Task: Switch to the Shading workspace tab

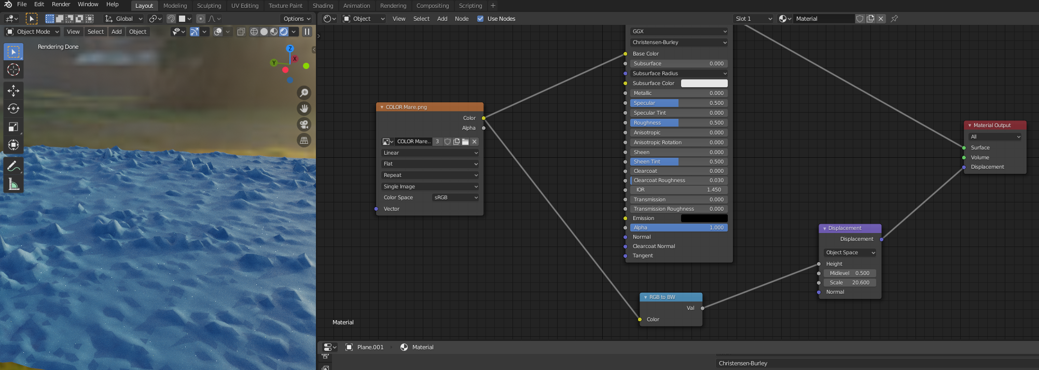Action: pyautogui.click(x=323, y=6)
